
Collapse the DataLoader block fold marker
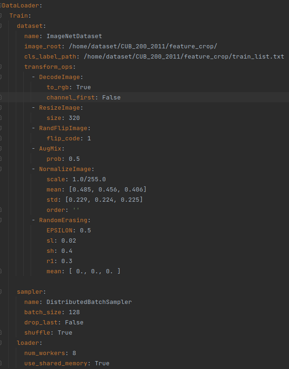click(x=1, y=6)
